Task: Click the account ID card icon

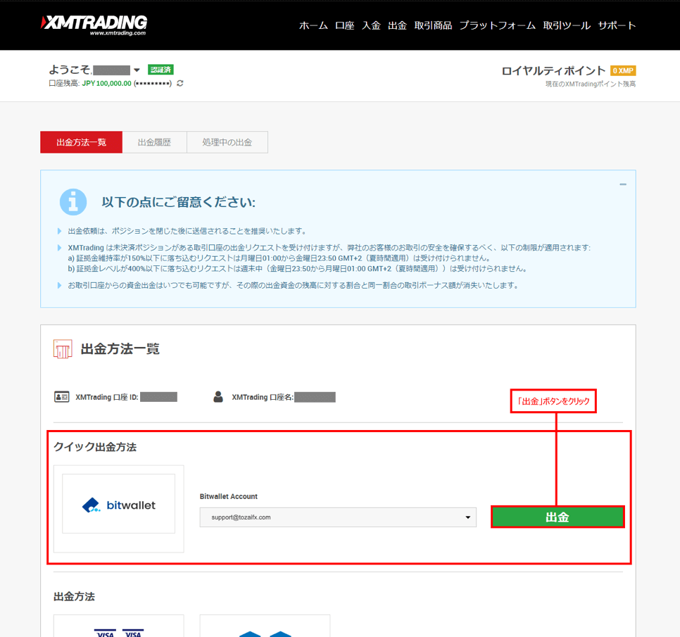Action: (62, 397)
